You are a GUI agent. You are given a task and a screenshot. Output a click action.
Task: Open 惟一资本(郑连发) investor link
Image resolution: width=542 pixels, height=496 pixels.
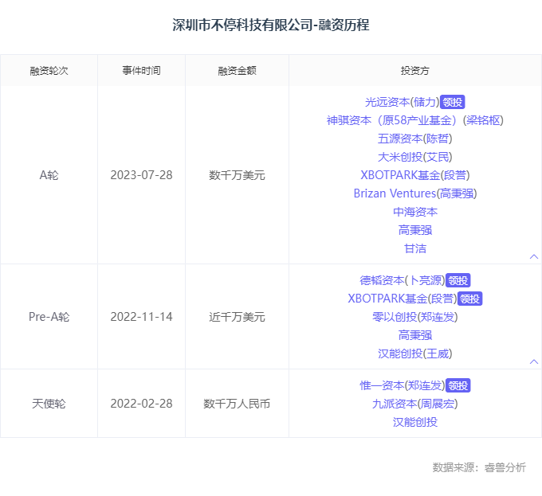[402, 385]
